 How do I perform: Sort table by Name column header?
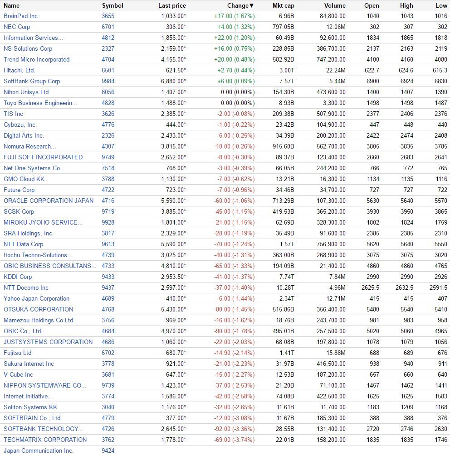tap(12, 5)
